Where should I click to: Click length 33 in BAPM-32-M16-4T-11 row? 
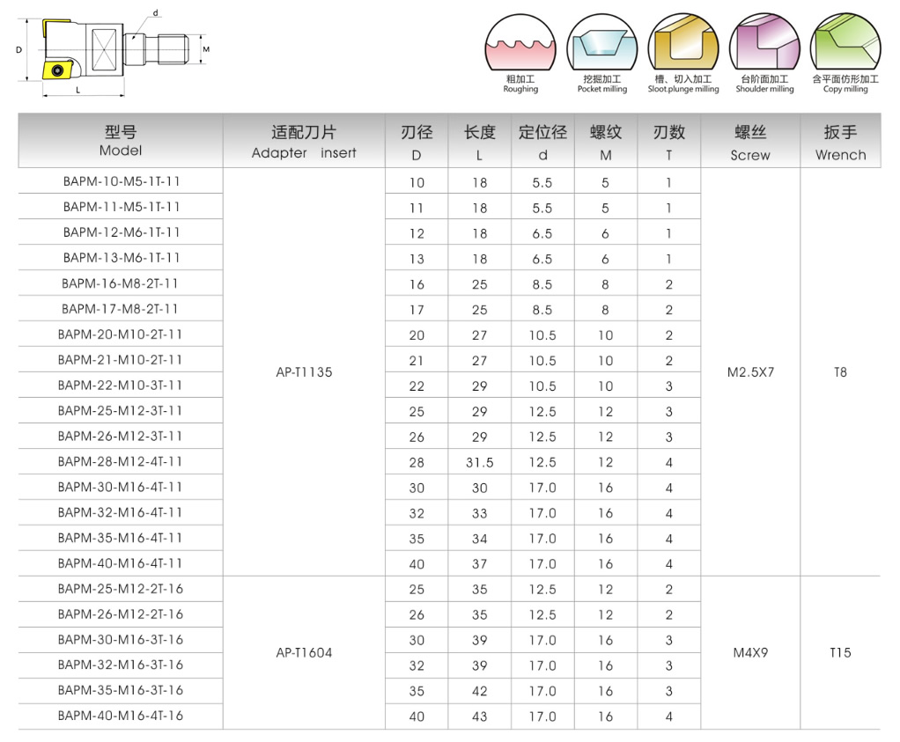(480, 513)
